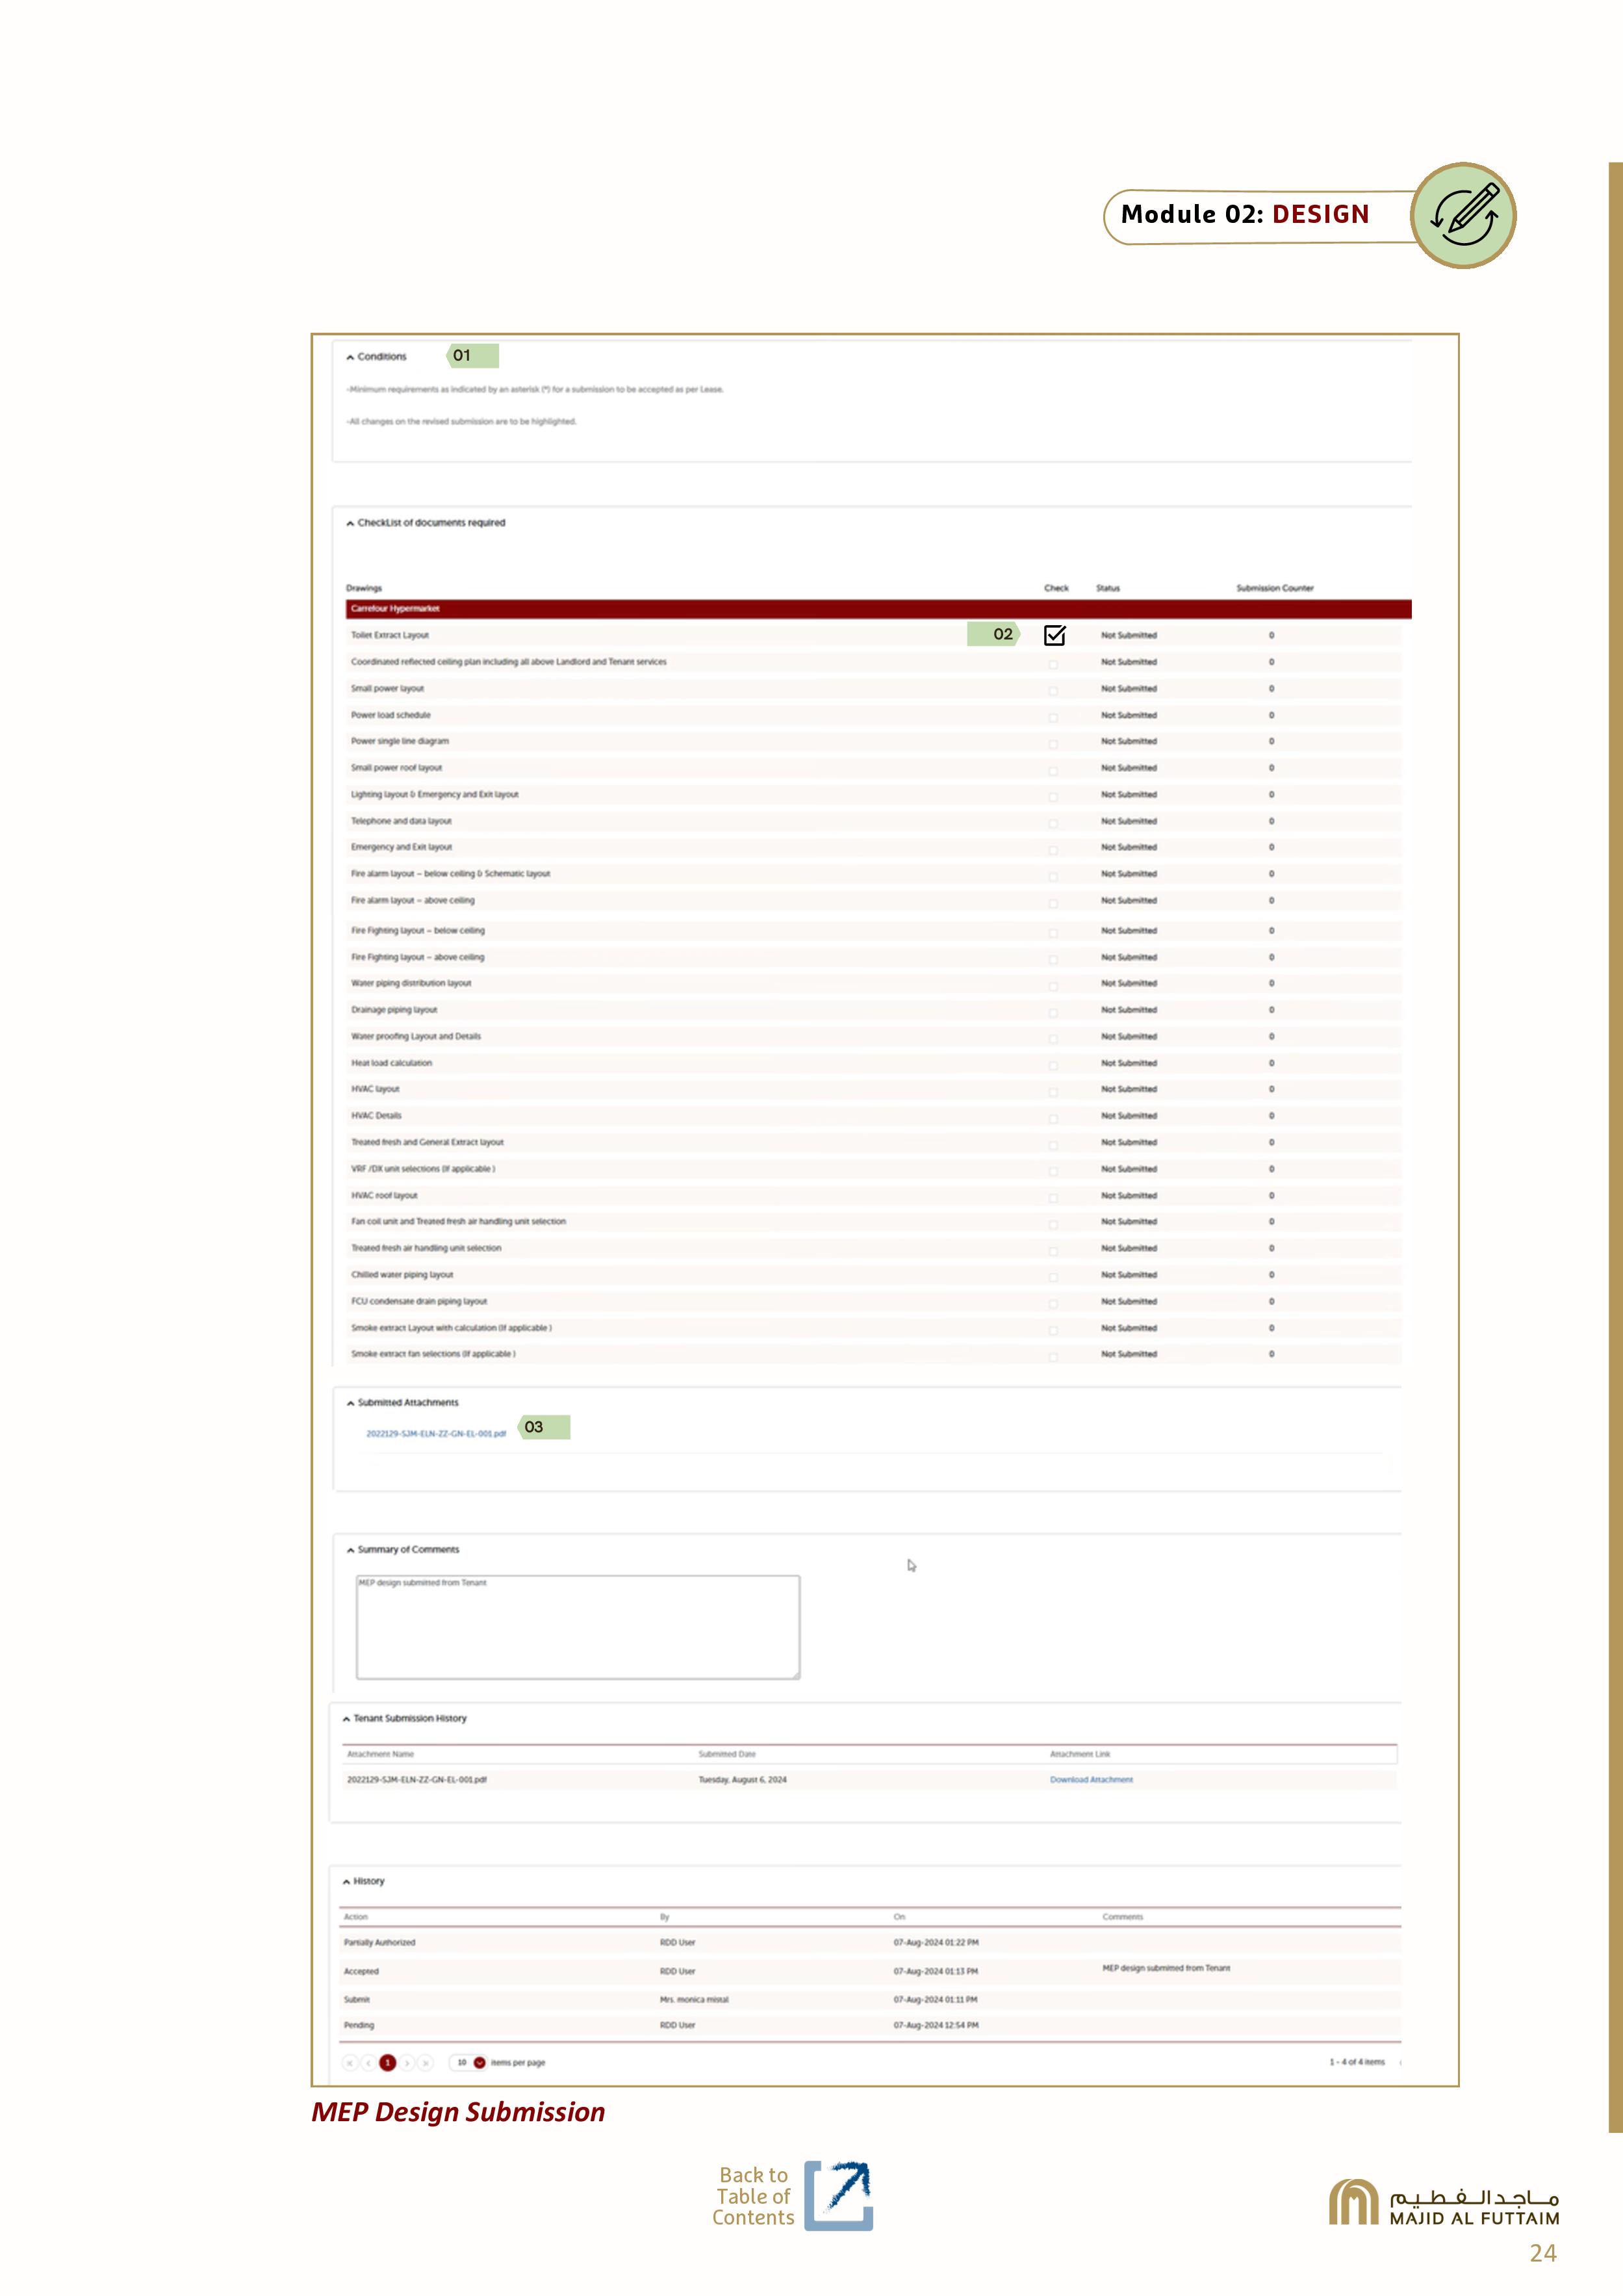The width and height of the screenshot is (1623, 2296).
Task: Collapse the Conditions section
Action: [x=351, y=357]
